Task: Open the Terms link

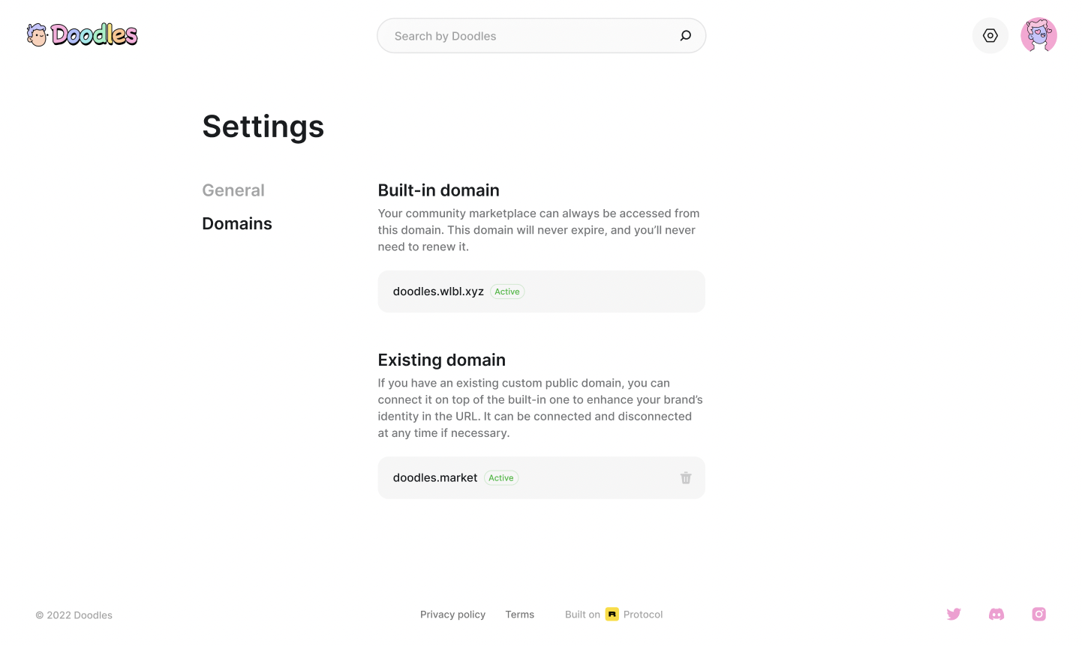Action: click(x=520, y=615)
